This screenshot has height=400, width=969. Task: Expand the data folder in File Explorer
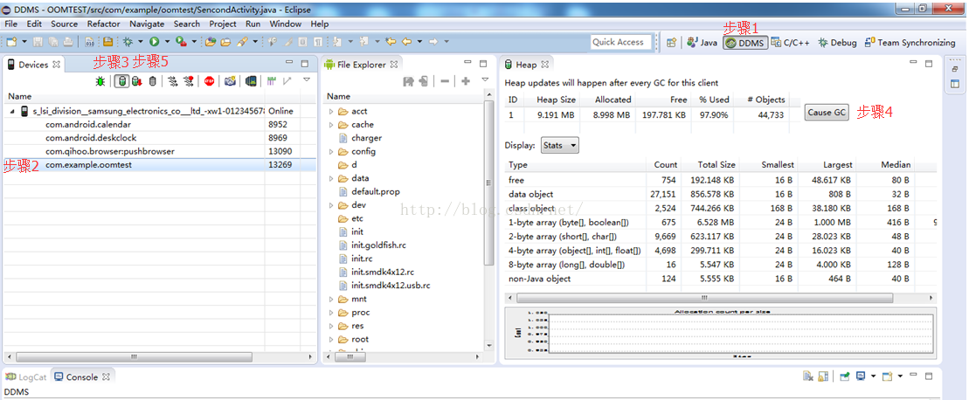[332, 178]
